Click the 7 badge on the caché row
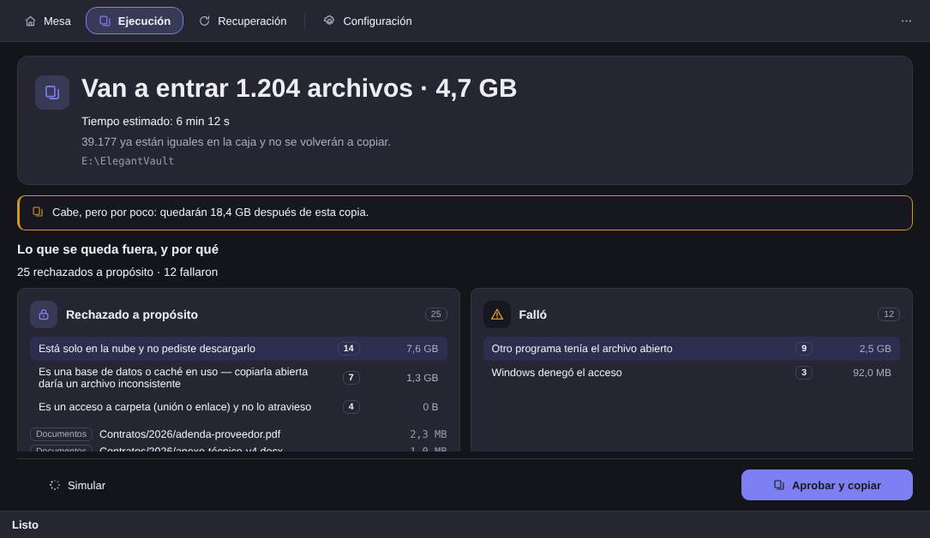Viewport: 930px width, 538px height. pos(351,378)
